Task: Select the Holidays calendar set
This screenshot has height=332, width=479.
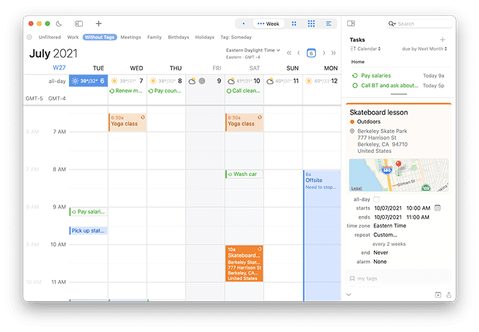Action: click(x=205, y=38)
